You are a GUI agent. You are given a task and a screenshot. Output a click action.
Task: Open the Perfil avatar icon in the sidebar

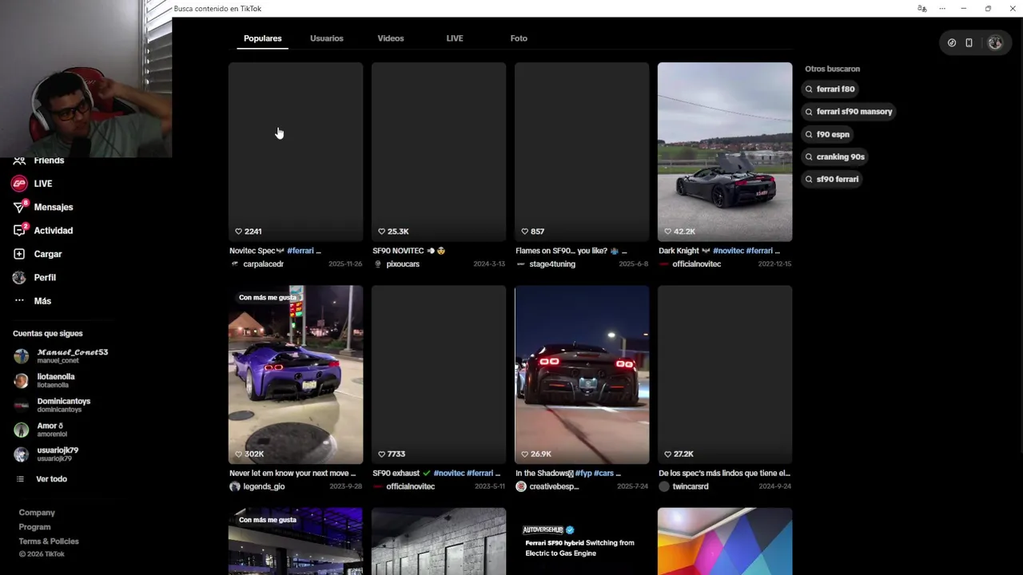[19, 277]
